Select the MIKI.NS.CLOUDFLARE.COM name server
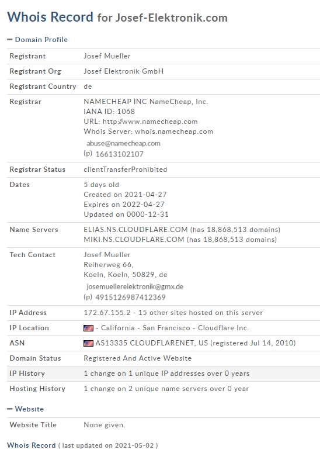 [x=134, y=240]
